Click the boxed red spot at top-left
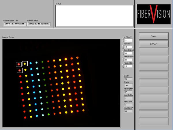Image resolution: width=173 pixels, height=130 pixels. click(19, 64)
